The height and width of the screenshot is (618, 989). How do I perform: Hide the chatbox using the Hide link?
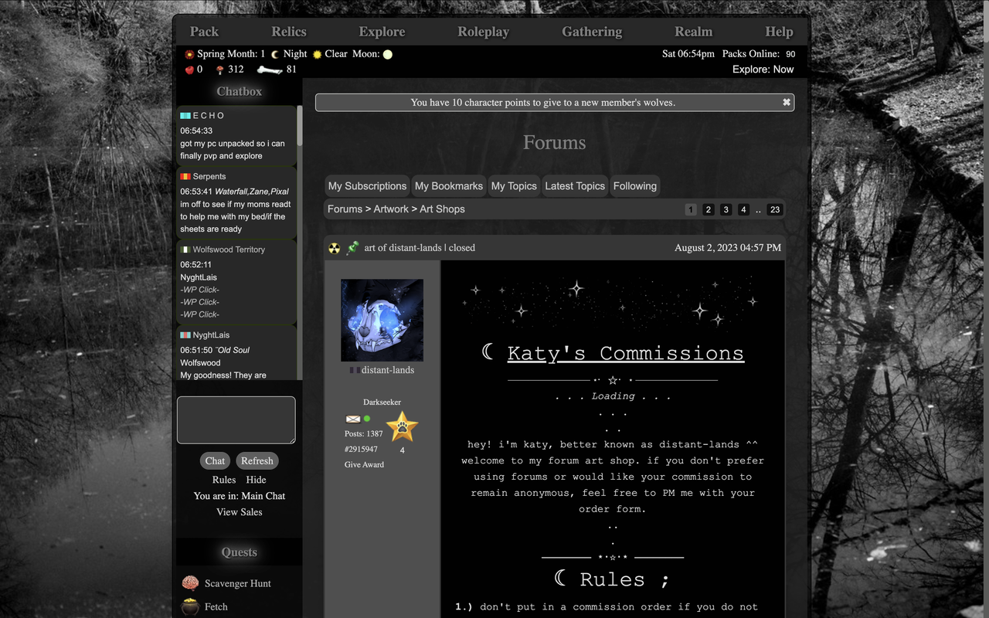[256, 480]
